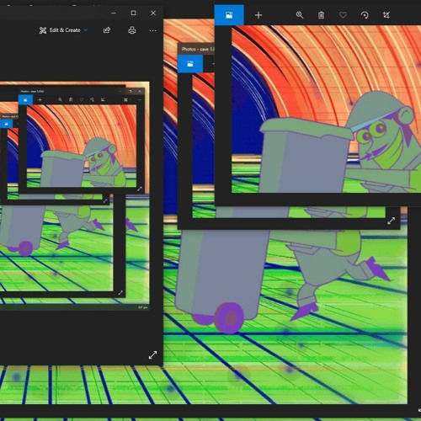Click blue photo icon under Photos - save title
This screenshot has width=421, height=421.
click(190, 64)
